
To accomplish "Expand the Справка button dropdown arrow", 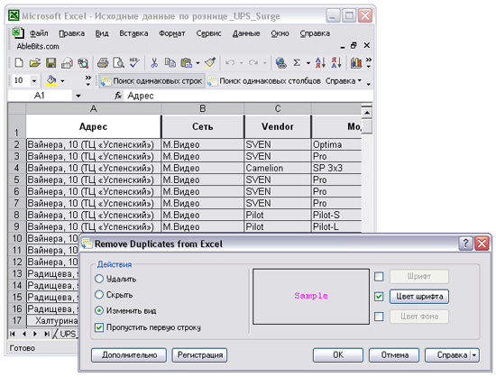I will pyautogui.click(x=474, y=355).
